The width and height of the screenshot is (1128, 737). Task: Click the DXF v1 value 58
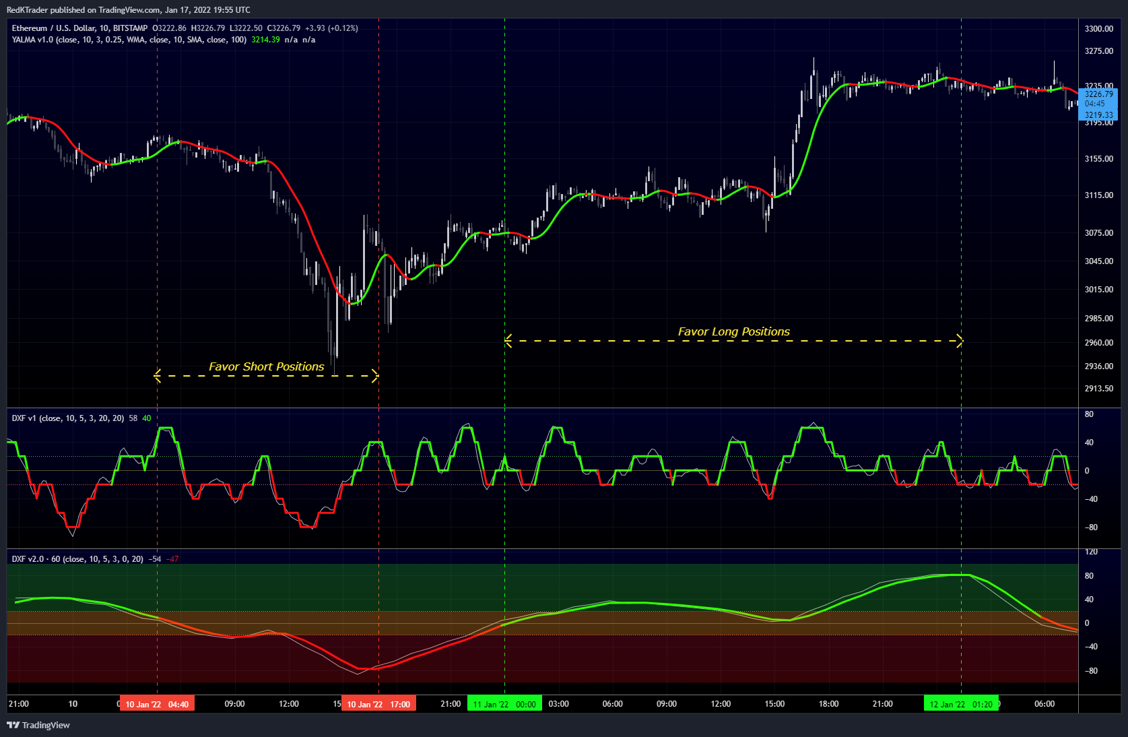click(133, 418)
